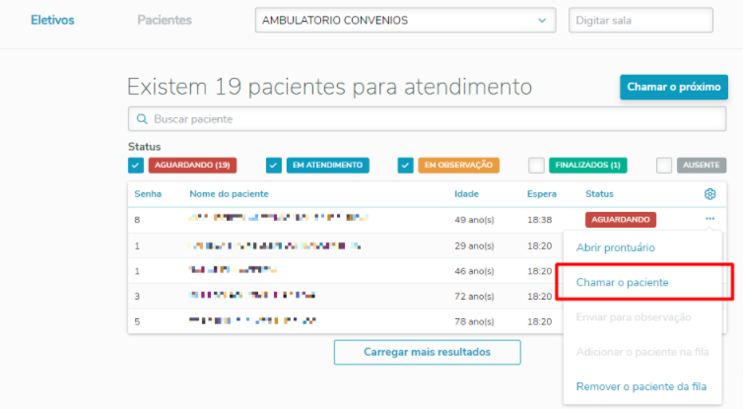Switch to the Eletivos tab
This screenshot has height=409, width=743.
tap(52, 21)
